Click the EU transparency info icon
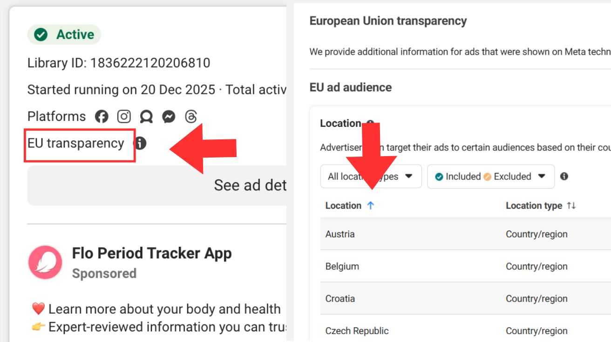611x342 pixels. pyautogui.click(x=140, y=143)
